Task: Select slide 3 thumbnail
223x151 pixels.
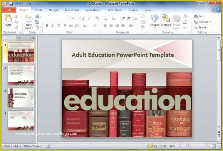Action: [21, 98]
